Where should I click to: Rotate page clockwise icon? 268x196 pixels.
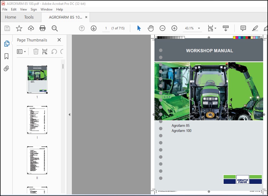[x=62, y=51]
